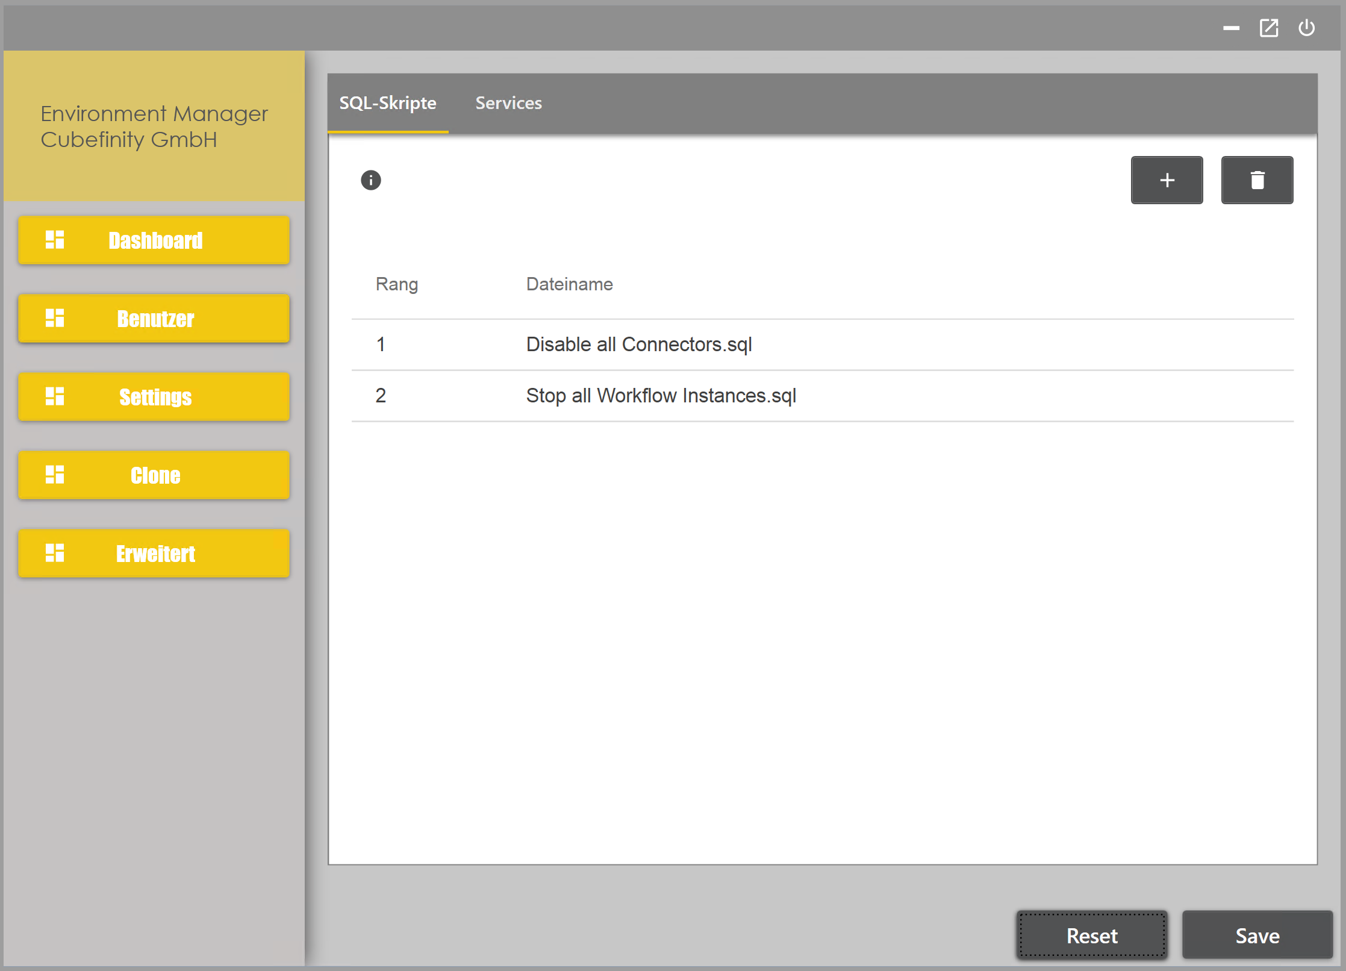Click the grid icon on the Benutzer button
1346x971 pixels.
tap(55, 318)
